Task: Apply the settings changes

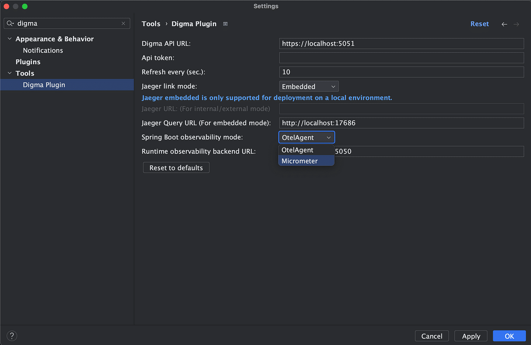Action: click(x=471, y=336)
